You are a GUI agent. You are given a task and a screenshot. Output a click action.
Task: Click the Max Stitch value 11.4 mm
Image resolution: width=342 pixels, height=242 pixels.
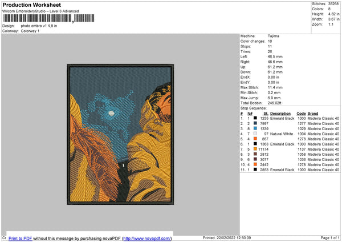(x=275, y=87)
